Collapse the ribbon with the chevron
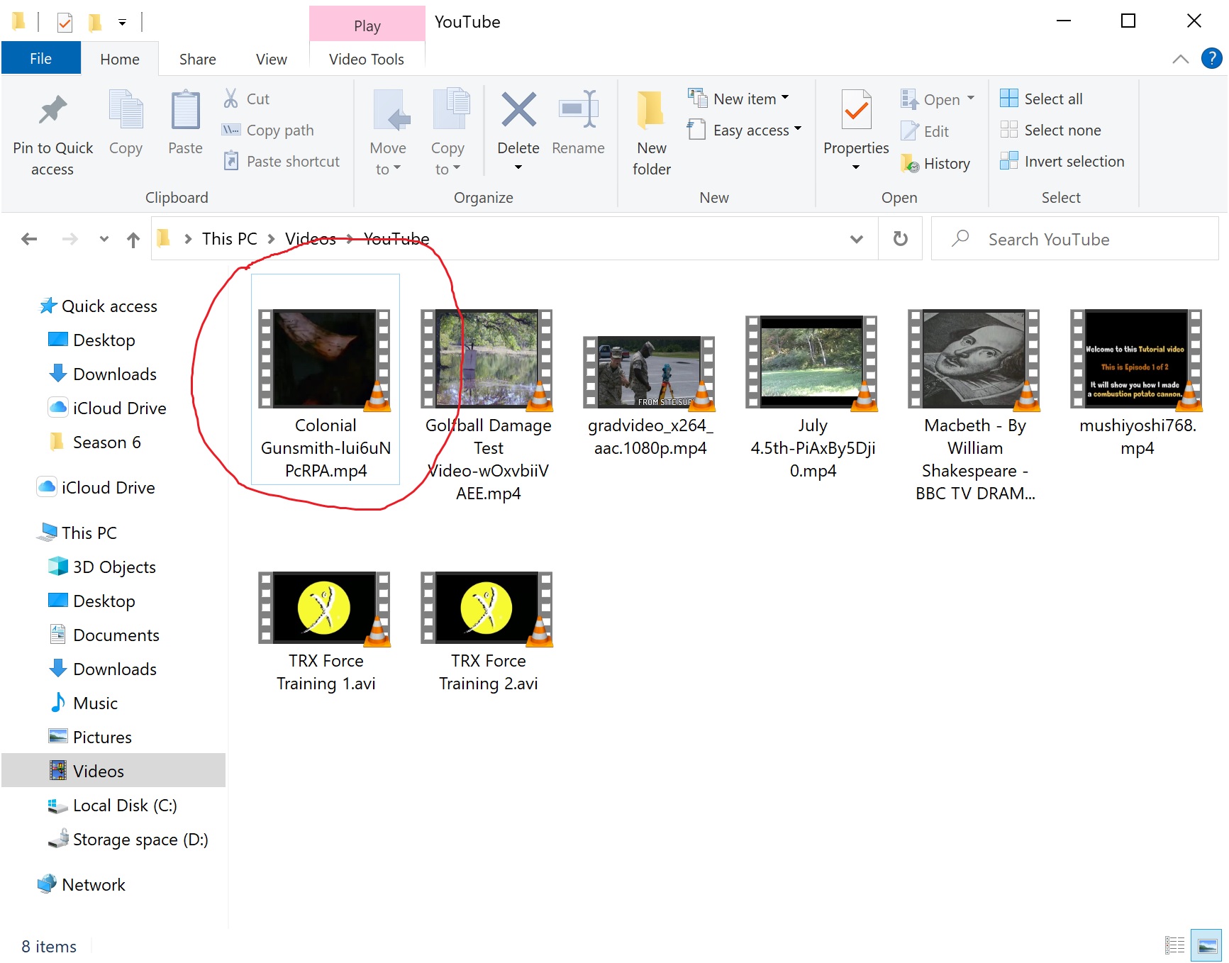Image resolution: width=1229 pixels, height=963 pixels. [x=1180, y=59]
